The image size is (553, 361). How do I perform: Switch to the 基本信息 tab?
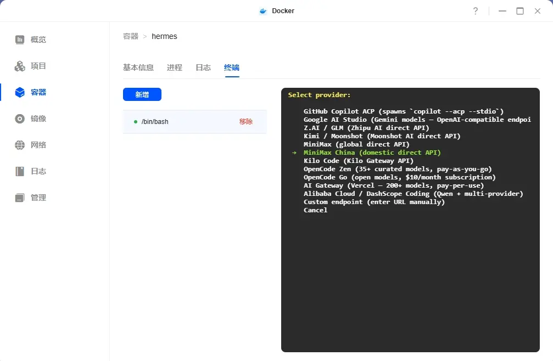[x=138, y=67]
